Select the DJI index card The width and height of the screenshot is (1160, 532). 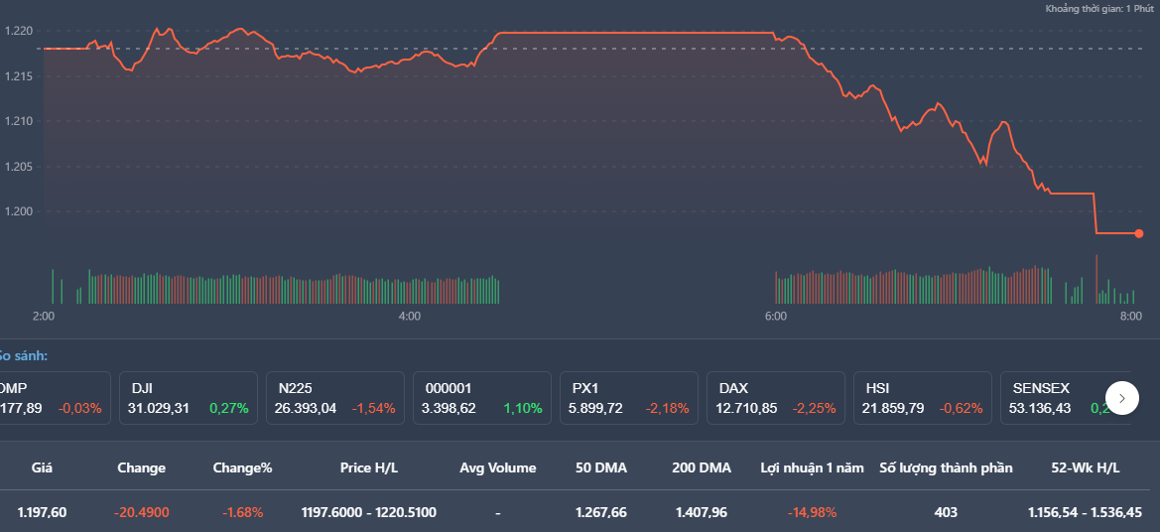coord(189,398)
